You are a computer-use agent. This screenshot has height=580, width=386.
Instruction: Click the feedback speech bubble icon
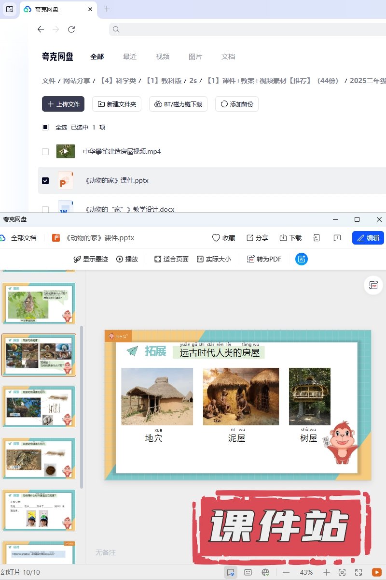click(337, 238)
